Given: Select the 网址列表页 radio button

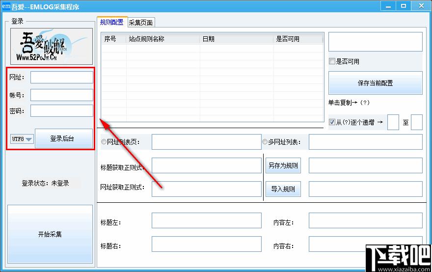Looking at the screenshot, I should point(104,142).
